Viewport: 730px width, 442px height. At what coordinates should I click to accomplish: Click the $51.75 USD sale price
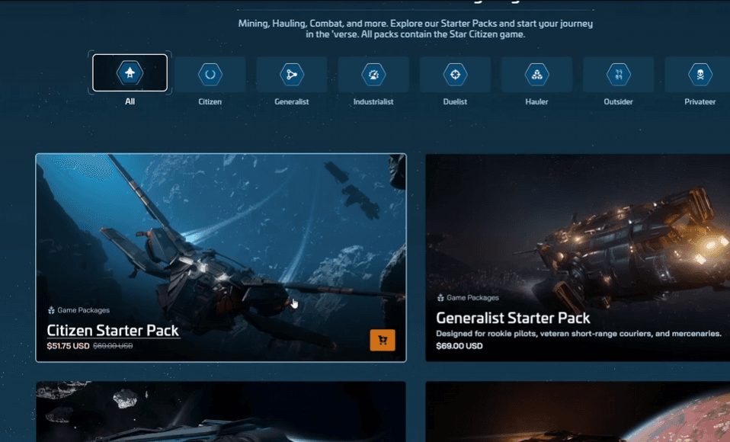tap(68, 346)
